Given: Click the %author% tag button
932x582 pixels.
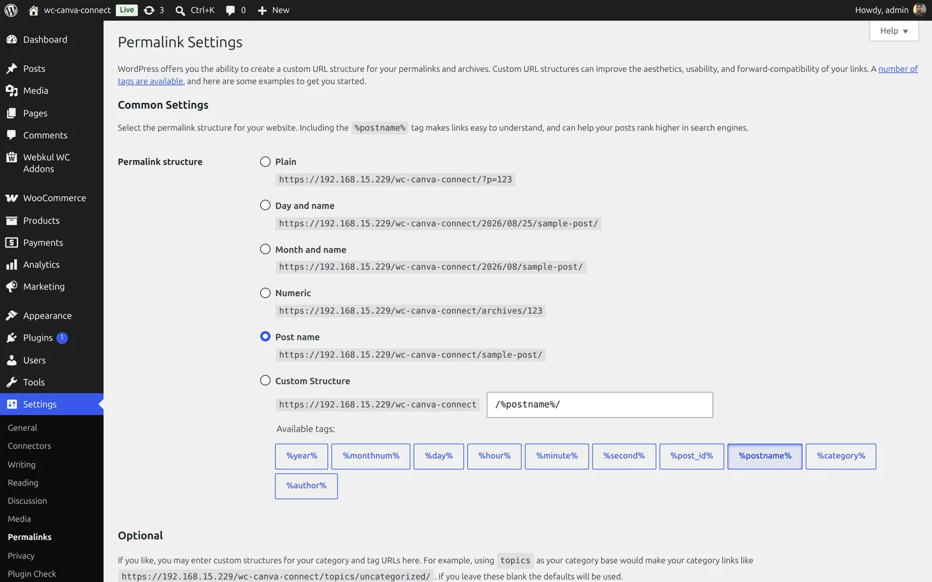Looking at the screenshot, I should click(306, 486).
